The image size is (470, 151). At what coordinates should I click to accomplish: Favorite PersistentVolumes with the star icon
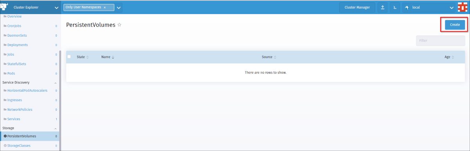tap(119, 25)
